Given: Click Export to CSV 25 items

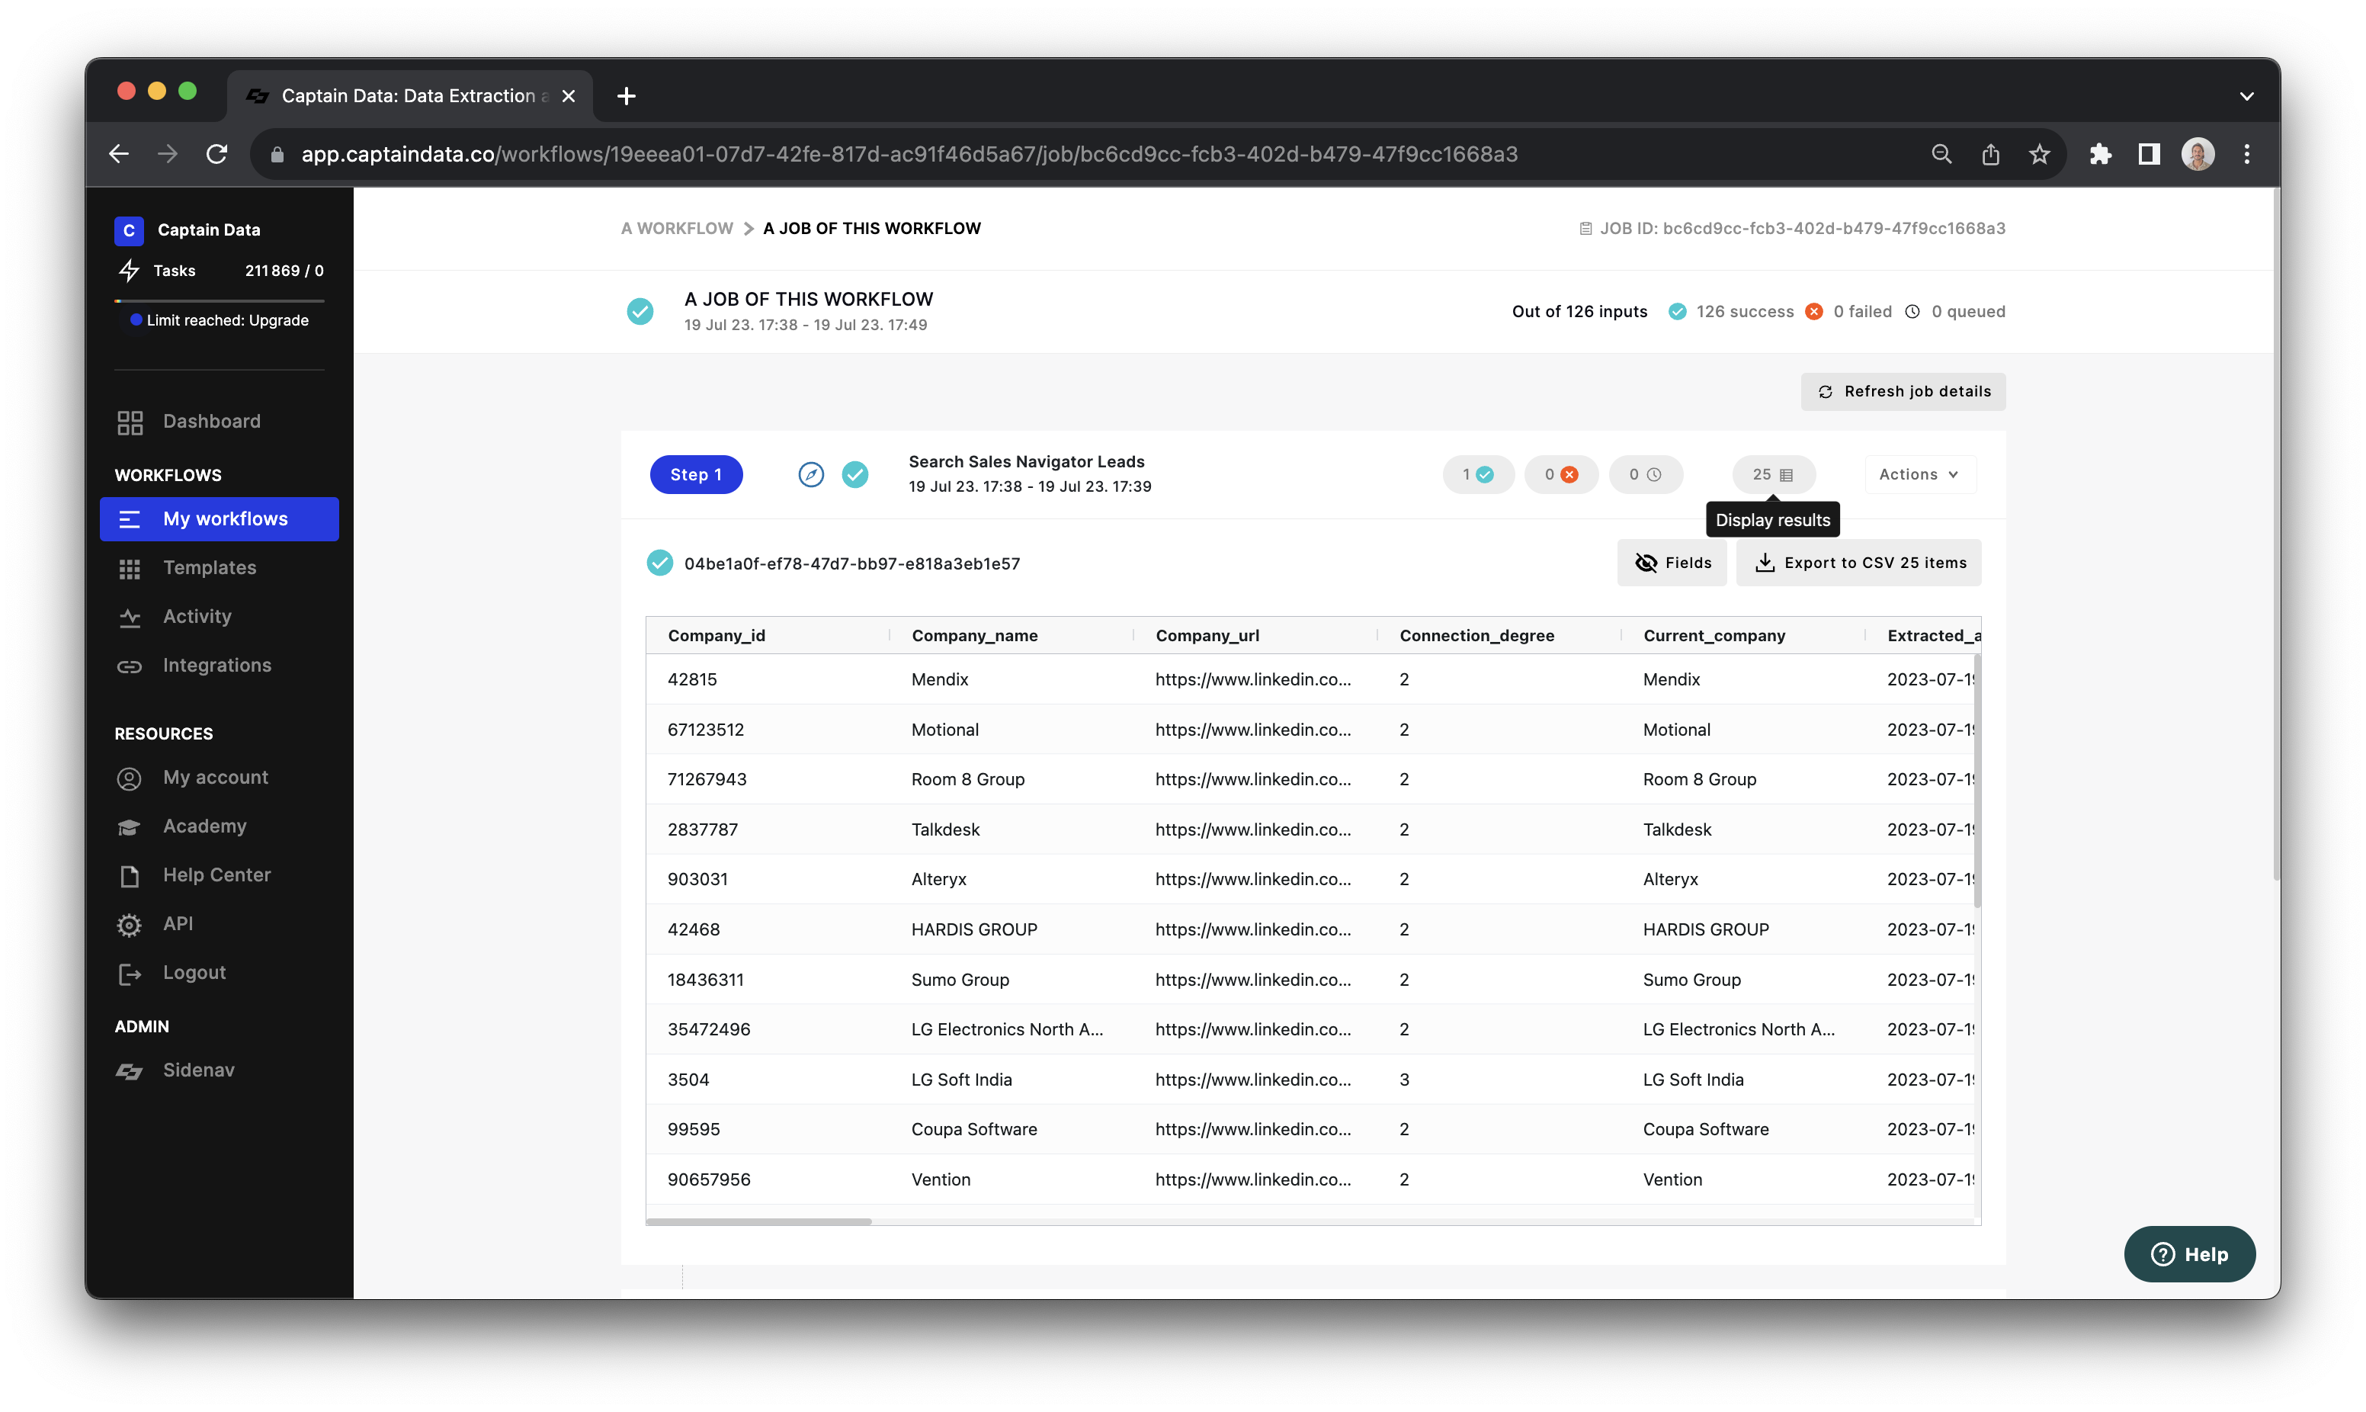Looking at the screenshot, I should click(x=1859, y=563).
